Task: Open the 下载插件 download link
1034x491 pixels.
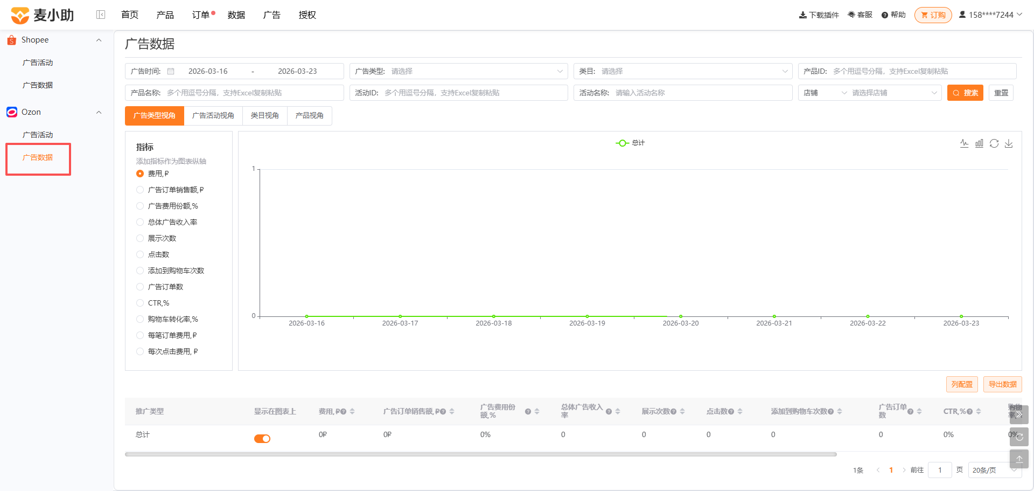Action: tap(819, 15)
